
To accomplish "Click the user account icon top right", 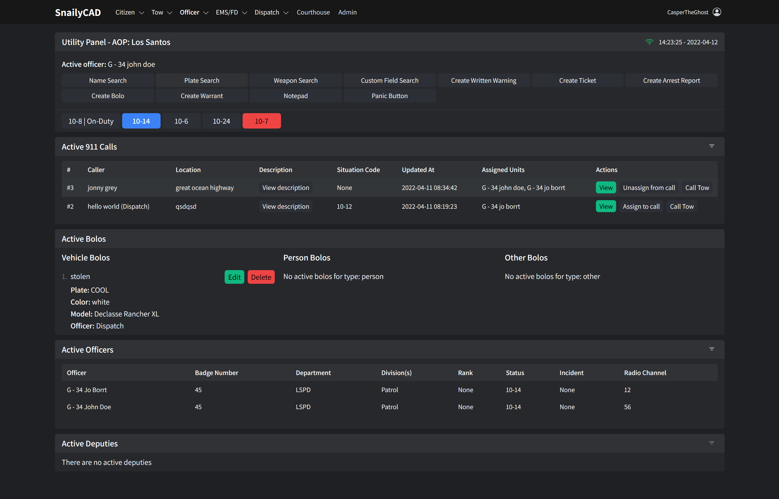I will (x=717, y=12).
